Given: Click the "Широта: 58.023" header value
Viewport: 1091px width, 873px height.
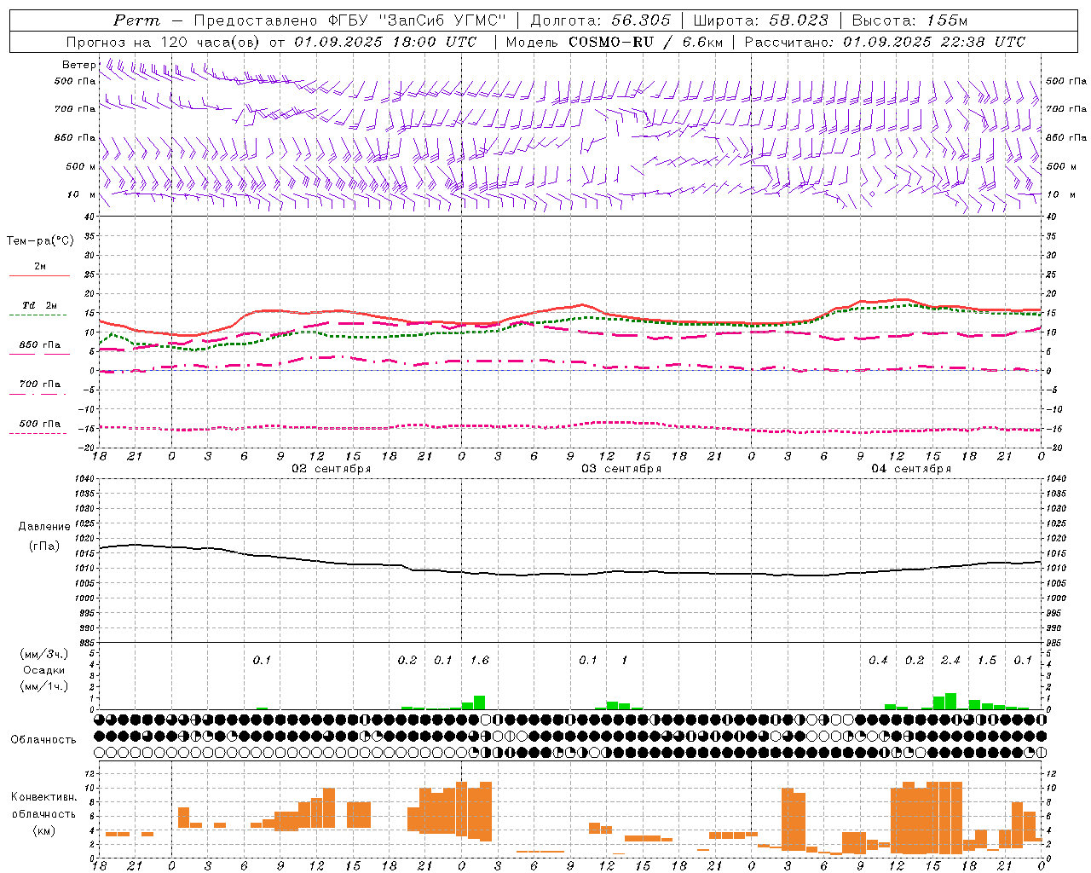Looking at the screenshot, I should click(x=760, y=20).
